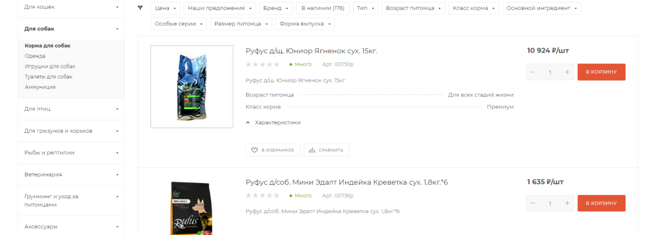Image resolution: width=662 pixels, height=235 pixels.
Task: Open the Одежда subcategory
Action: tap(35, 56)
